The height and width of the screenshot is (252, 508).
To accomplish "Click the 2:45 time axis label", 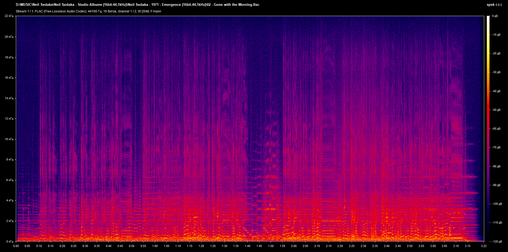I will pyautogui.click(x=398, y=246).
